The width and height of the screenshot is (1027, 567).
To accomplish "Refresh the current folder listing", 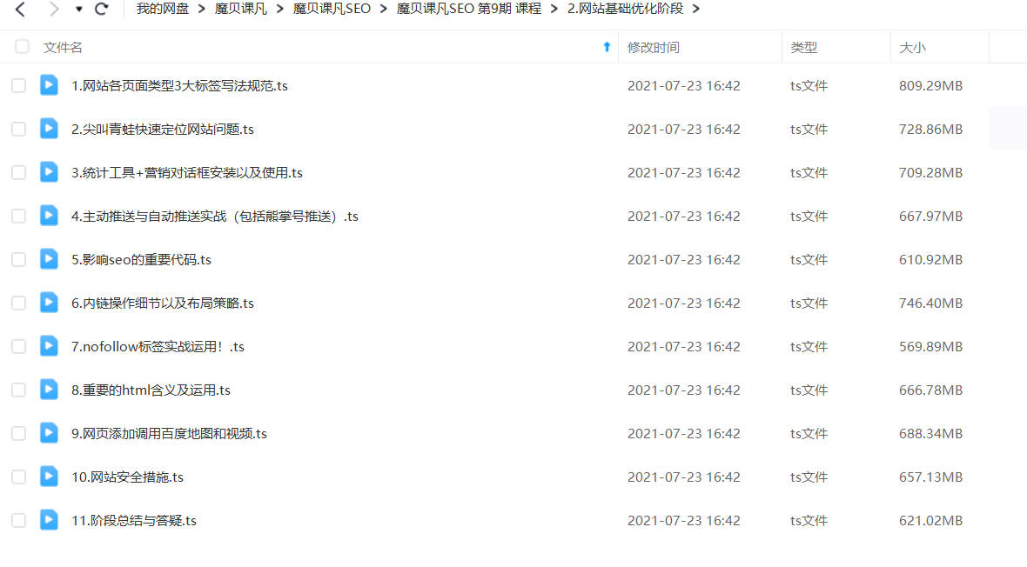I will click(x=101, y=10).
